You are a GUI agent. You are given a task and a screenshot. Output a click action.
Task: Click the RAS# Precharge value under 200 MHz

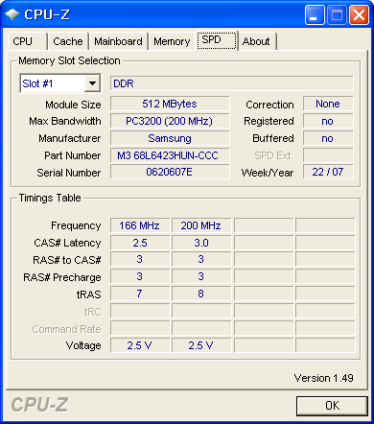point(201,276)
